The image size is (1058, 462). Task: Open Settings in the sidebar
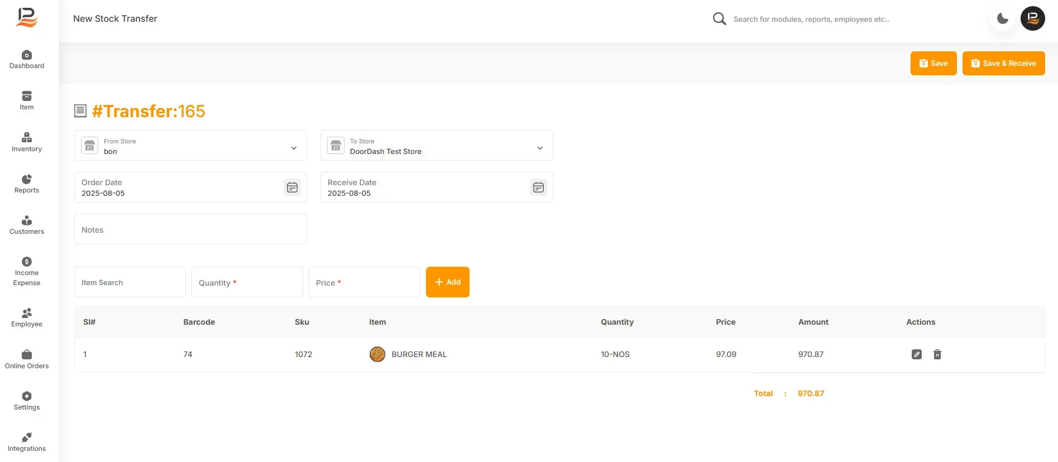(x=27, y=401)
